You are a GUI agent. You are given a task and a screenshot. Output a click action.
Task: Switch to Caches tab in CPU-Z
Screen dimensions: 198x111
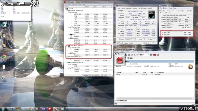pyautogui.click(x=123, y=8)
